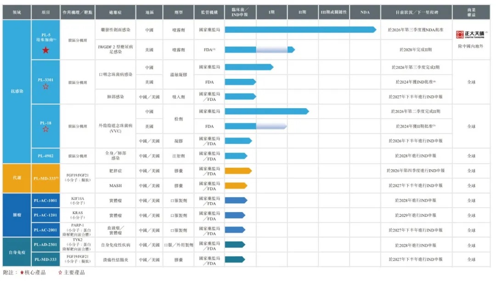Viewport: 496px width, 281px height.
Task: Click the solid red star under PL-5
Action: (45, 50)
